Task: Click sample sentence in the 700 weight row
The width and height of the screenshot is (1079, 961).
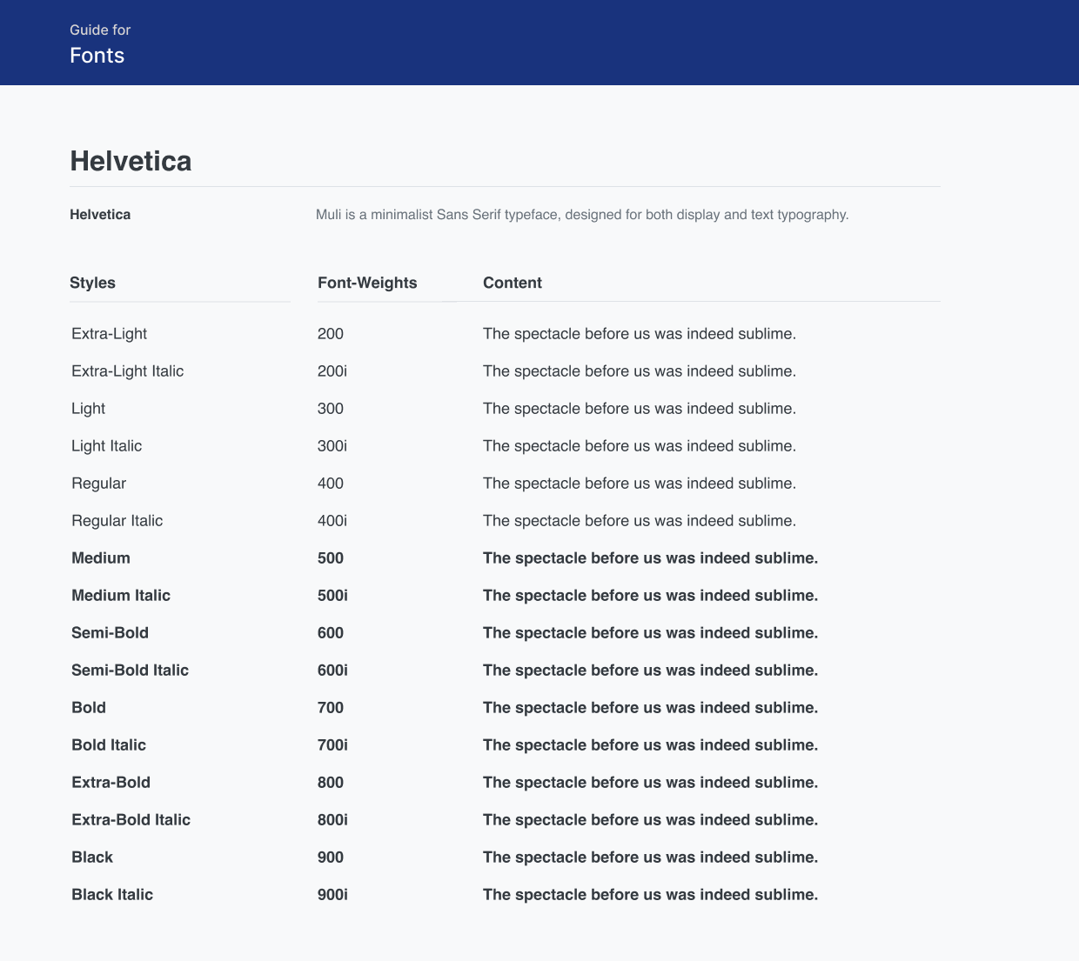Action: click(x=650, y=708)
